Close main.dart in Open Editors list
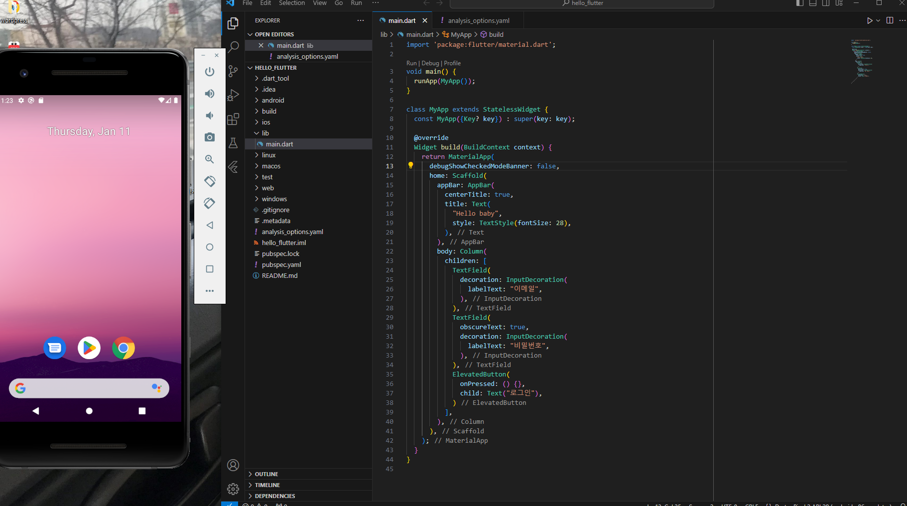The width and height of the screenshot is (907, 506). point(261,45)
